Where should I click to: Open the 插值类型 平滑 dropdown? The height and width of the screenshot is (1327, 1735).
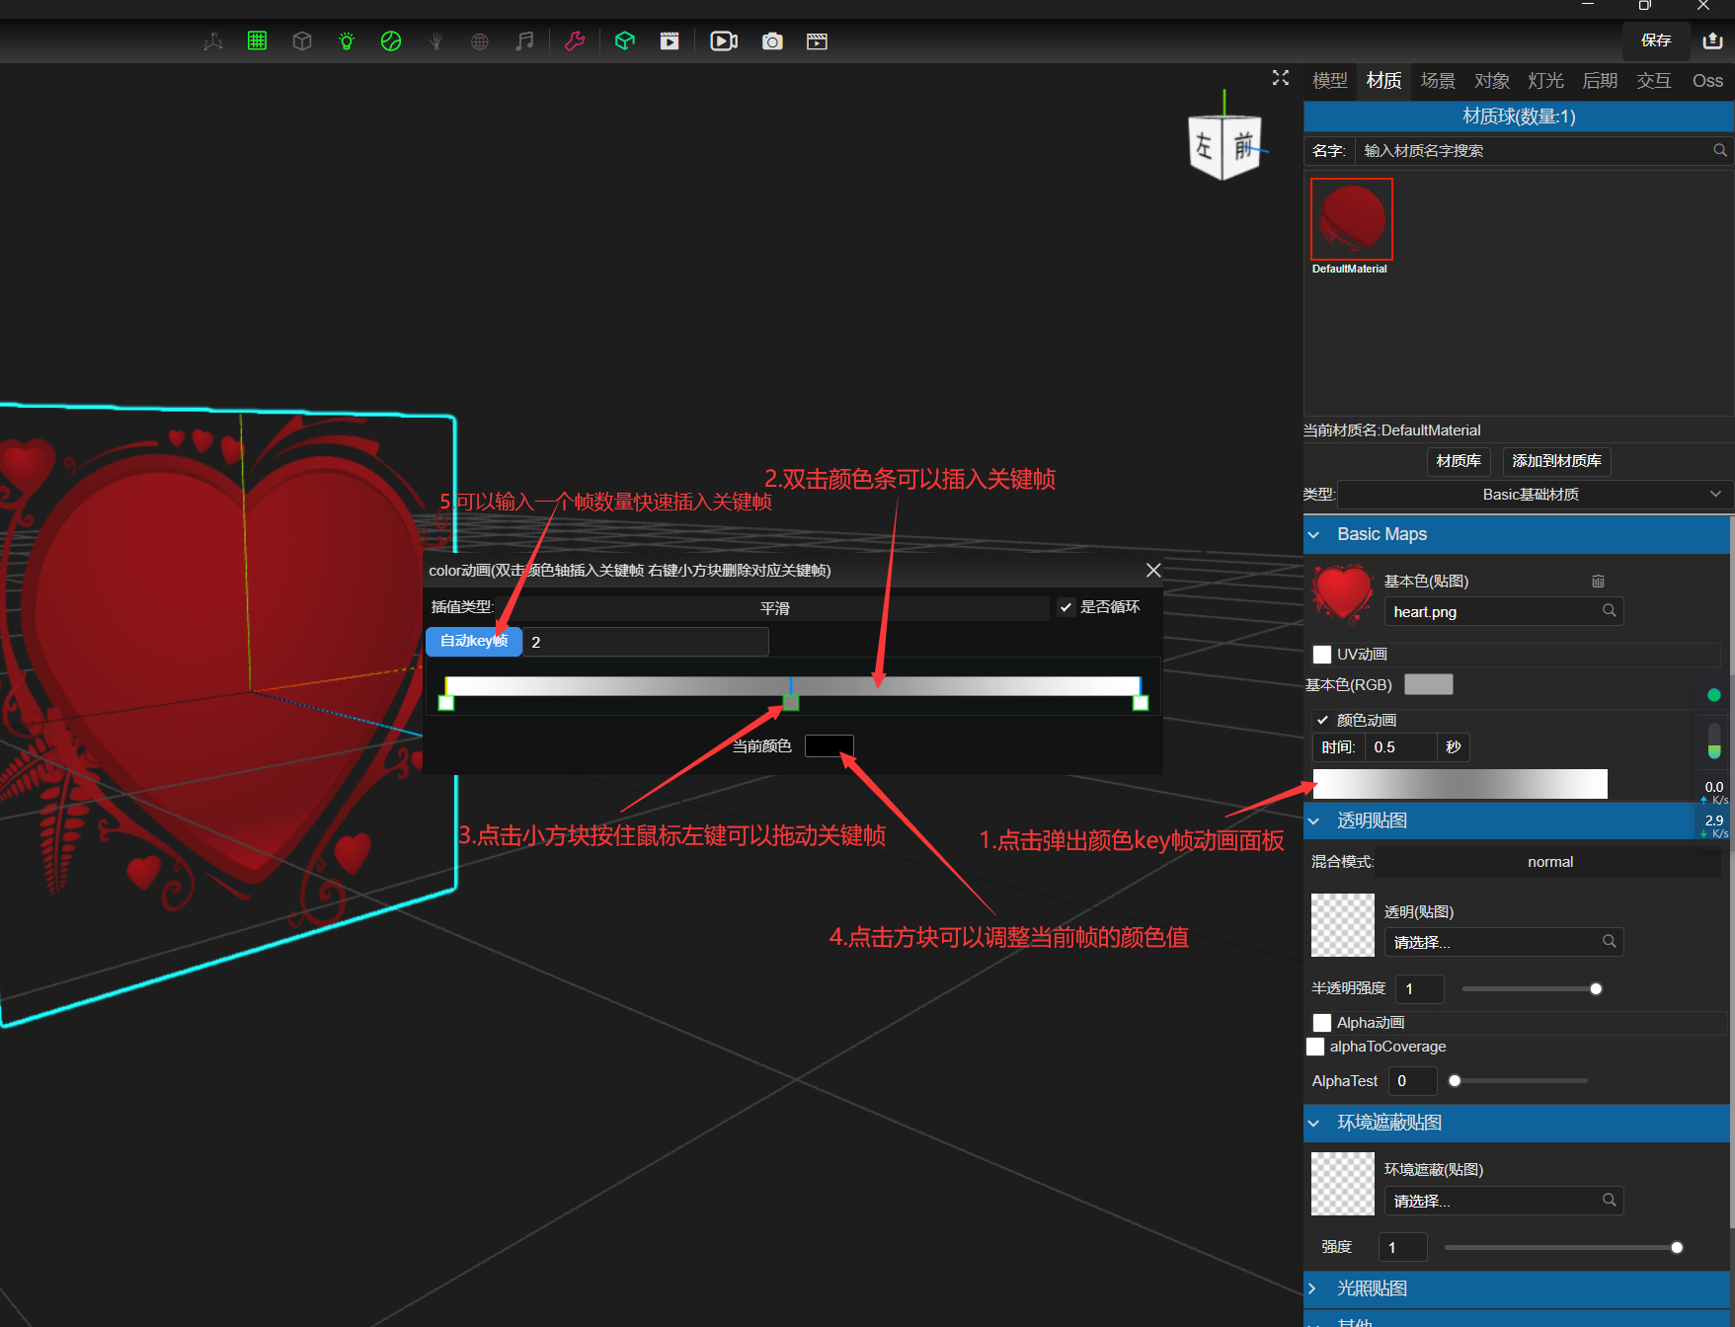click(774, 608)
